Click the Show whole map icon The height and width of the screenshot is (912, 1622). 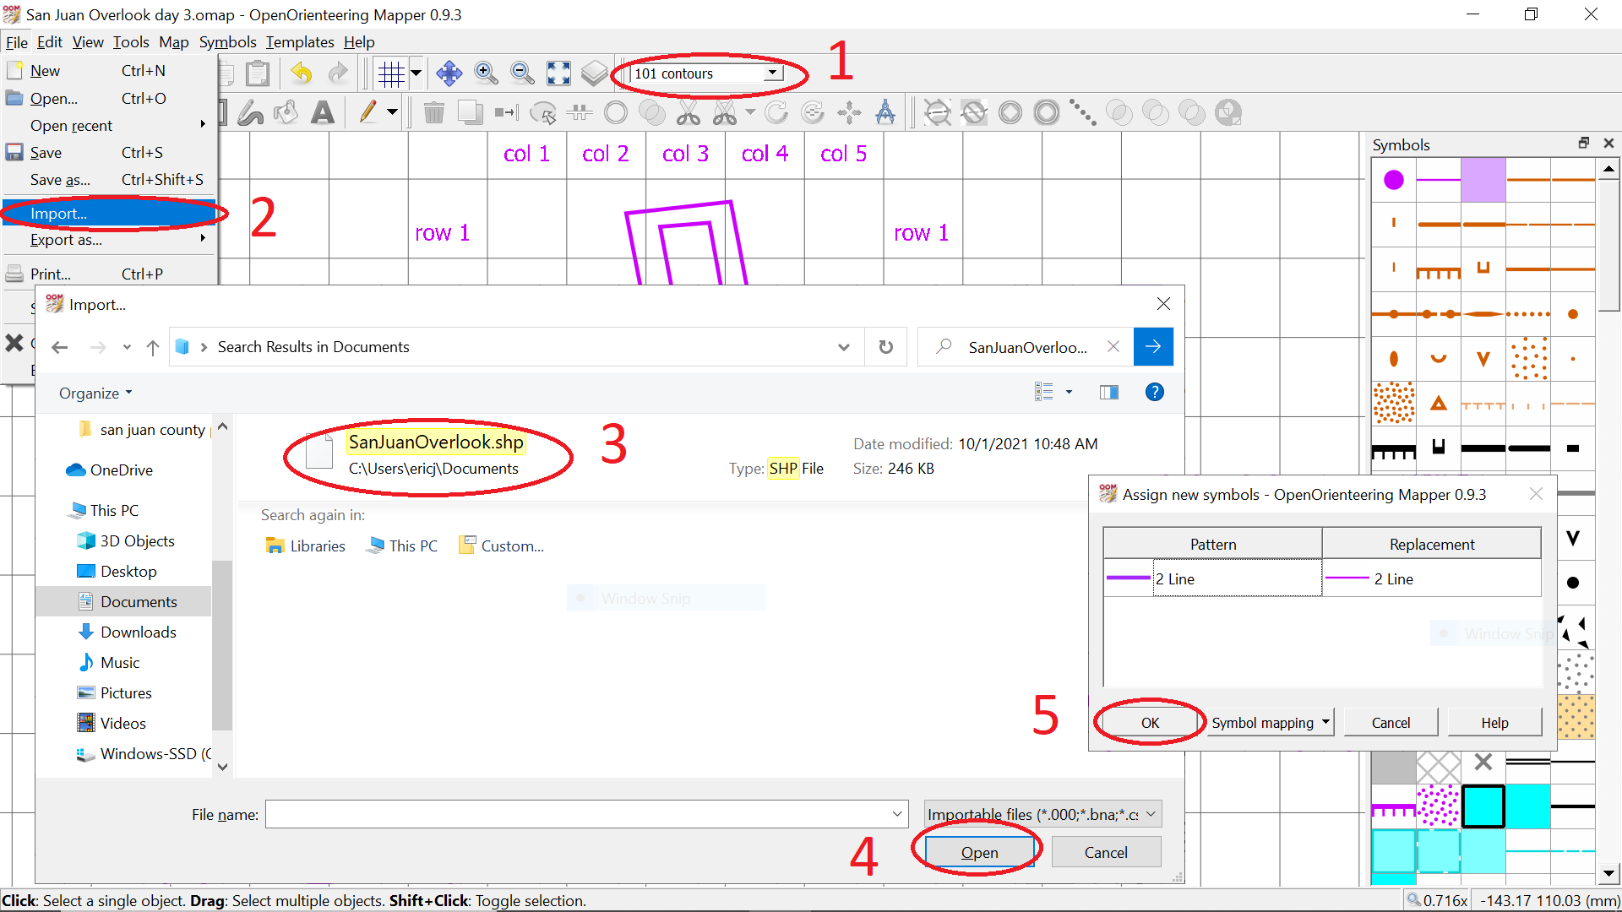point(558,74)
